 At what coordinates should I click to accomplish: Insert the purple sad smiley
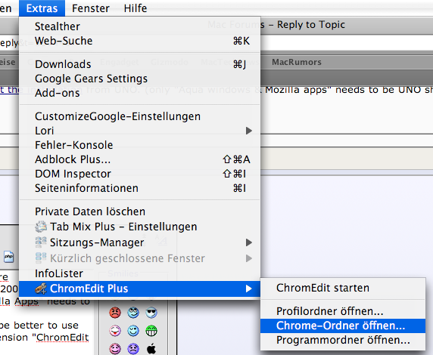tap(133, 349)
